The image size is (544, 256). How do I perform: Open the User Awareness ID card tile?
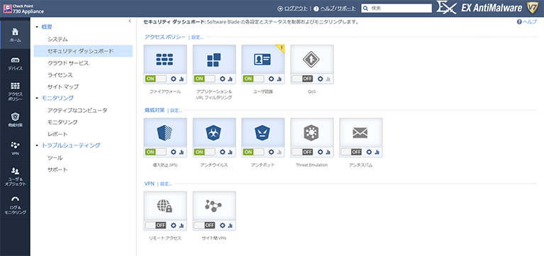click(262, 60)
